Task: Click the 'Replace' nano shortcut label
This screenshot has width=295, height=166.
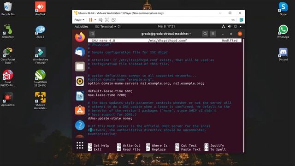Action: [159, 149]
